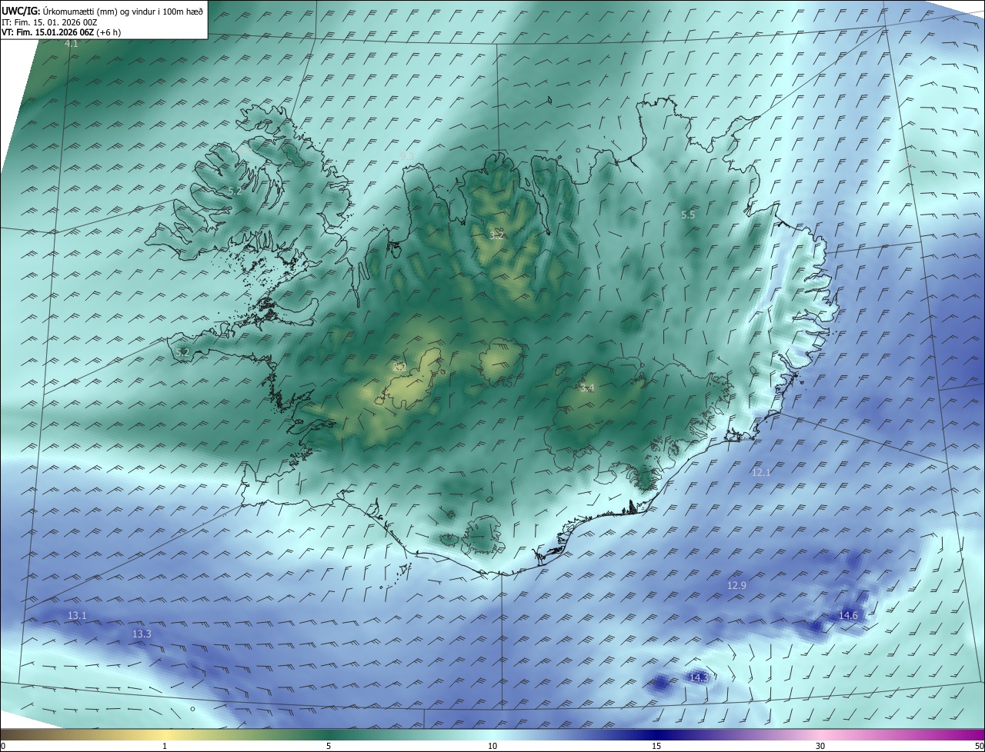Viewport: 985px width, 752px height.
Task: Click the 3.4 value label on the map
Action: pos(586,389)
